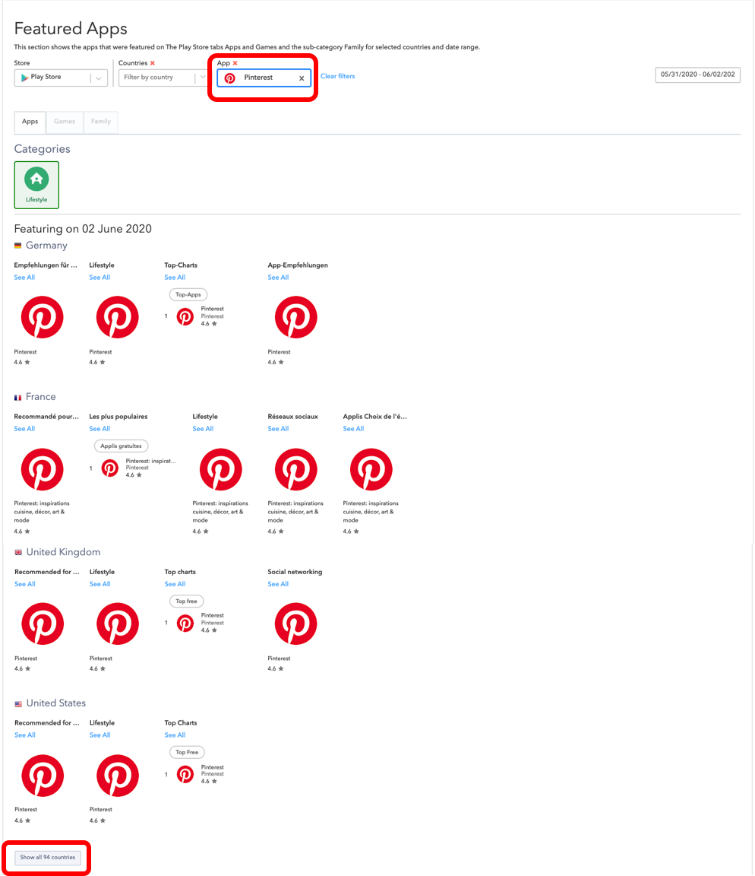
Task: Open See All under UK Recommended for
Action: click(x=25, y=584)
